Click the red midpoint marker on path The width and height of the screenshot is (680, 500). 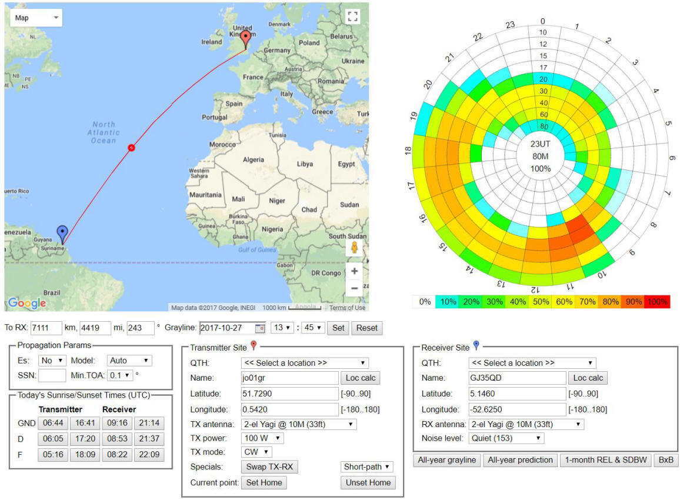(131, 148)
